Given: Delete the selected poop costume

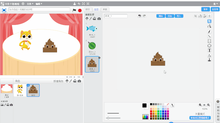Looking at the screenshot, I should (x=99, y=58).
